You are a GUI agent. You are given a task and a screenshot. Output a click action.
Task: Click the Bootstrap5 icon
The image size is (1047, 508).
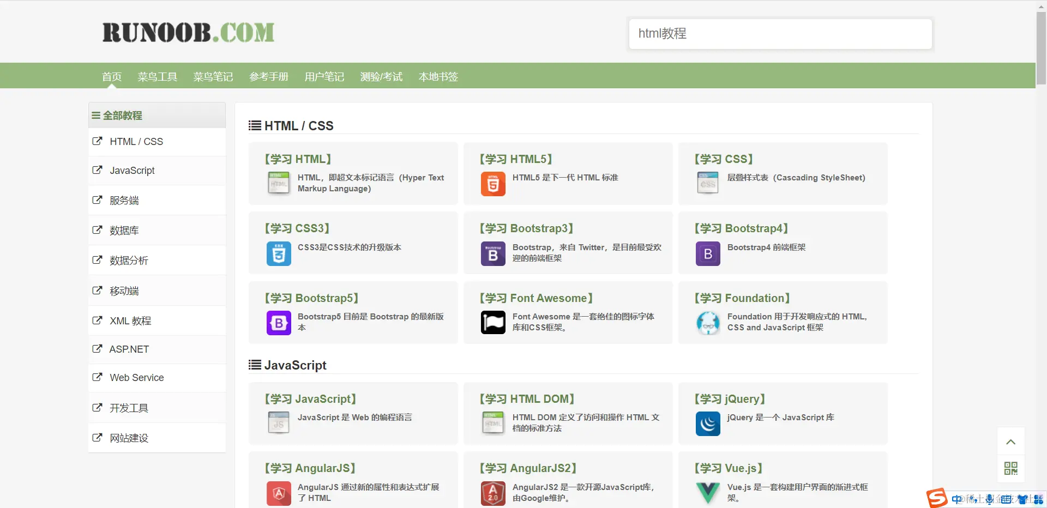[279, 323]
